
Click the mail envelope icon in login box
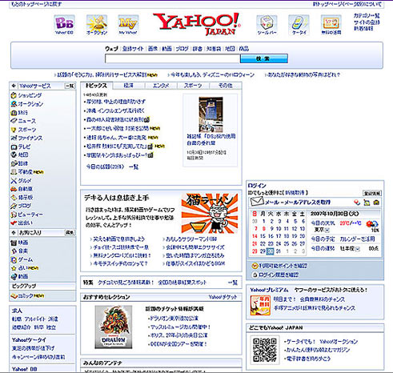point(257,202)
